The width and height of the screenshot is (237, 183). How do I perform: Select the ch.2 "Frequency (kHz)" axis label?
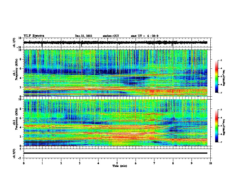[x=16, y=119]
